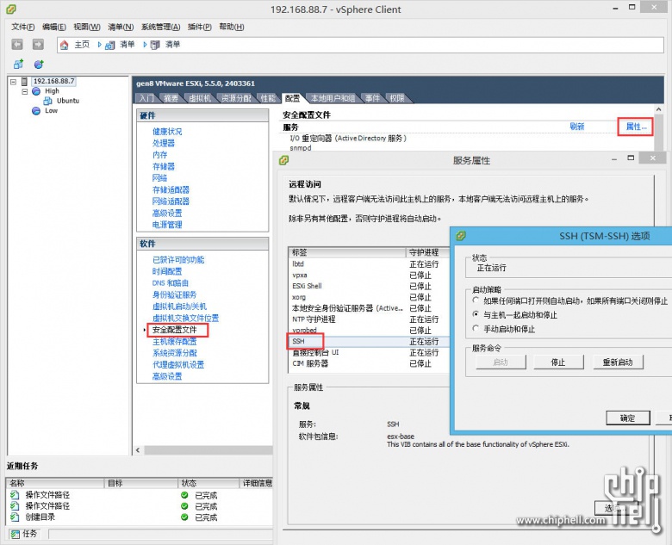Click the new resource pool toolbar icon

(39, 65)
